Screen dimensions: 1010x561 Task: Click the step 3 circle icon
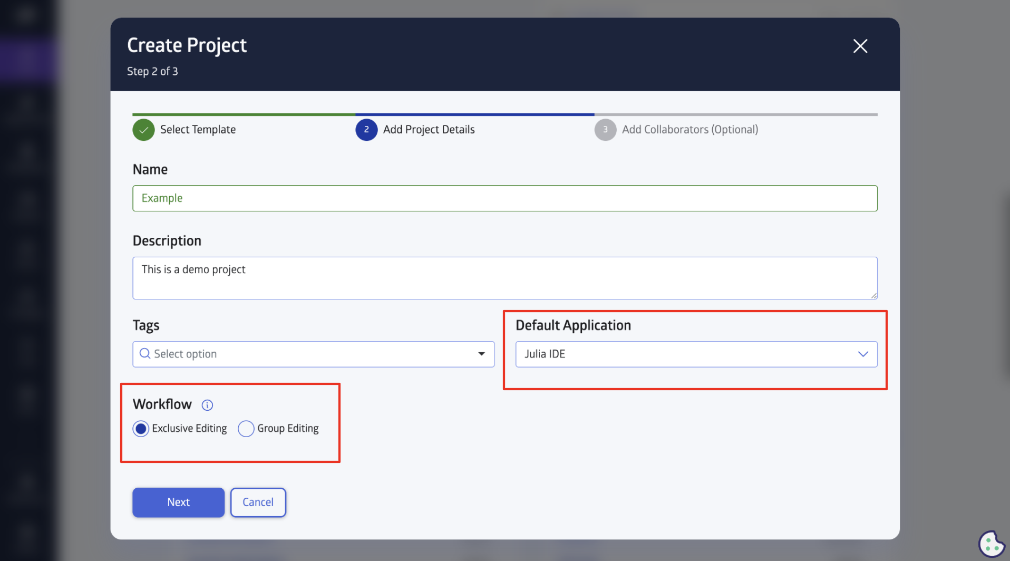[x=605, y=130]
